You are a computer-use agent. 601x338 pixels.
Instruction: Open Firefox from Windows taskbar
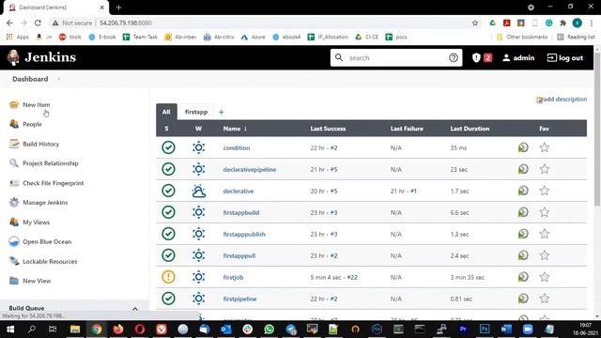pos(118,330)
